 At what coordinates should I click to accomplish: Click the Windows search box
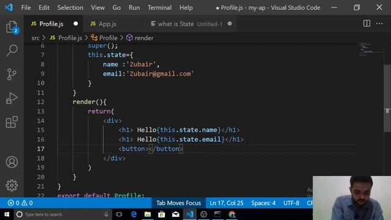[62, 215]
